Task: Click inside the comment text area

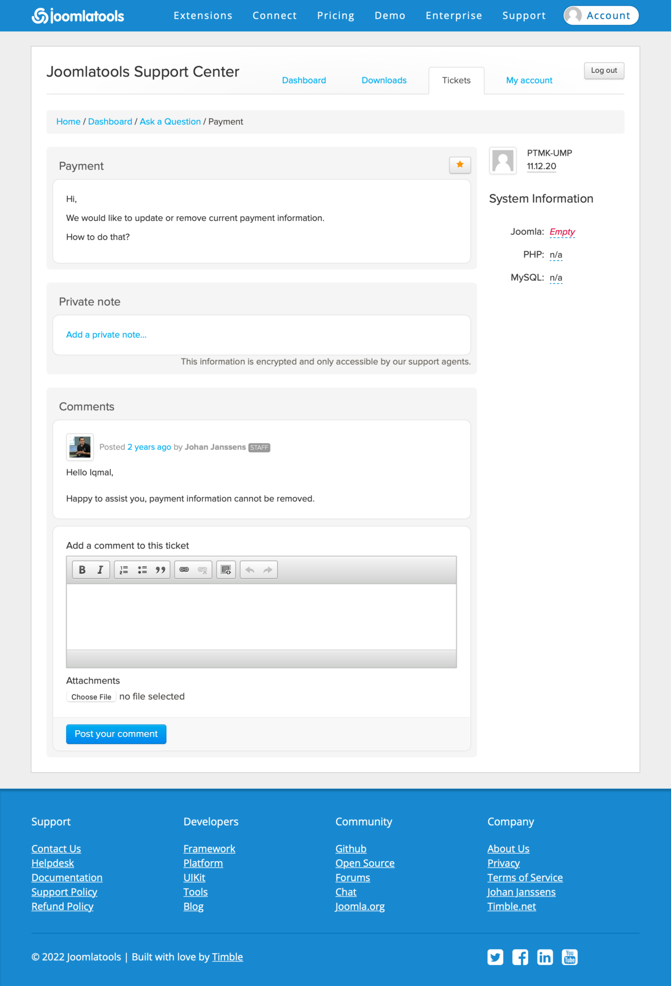Action: click(261, 617)
